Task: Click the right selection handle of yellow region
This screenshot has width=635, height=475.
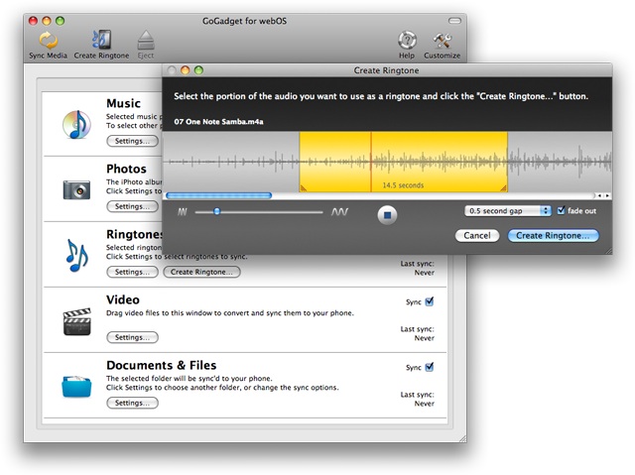Action: click(x=504, y=188)
